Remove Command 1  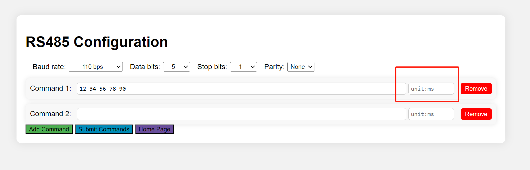pos(476,89)
